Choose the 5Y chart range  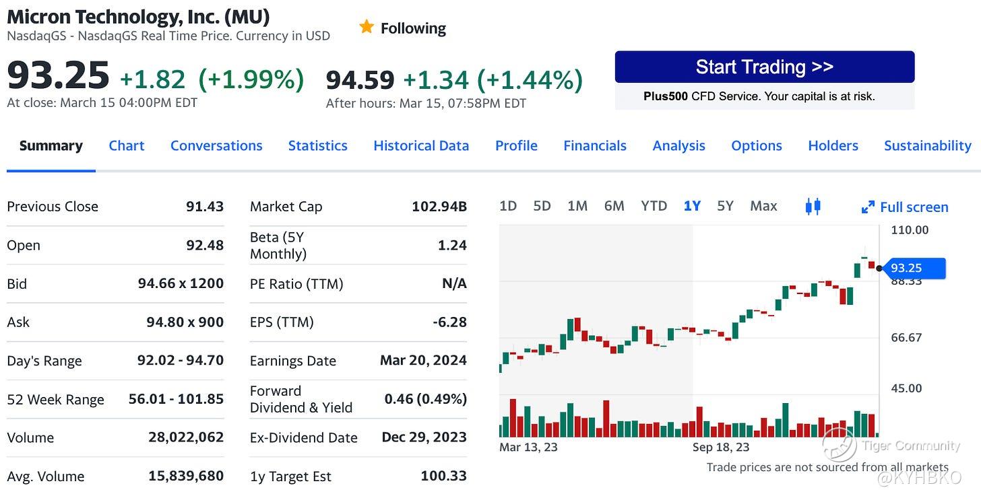725,206
